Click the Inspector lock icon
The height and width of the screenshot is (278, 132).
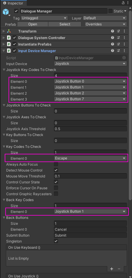click(x=123, y=3)
